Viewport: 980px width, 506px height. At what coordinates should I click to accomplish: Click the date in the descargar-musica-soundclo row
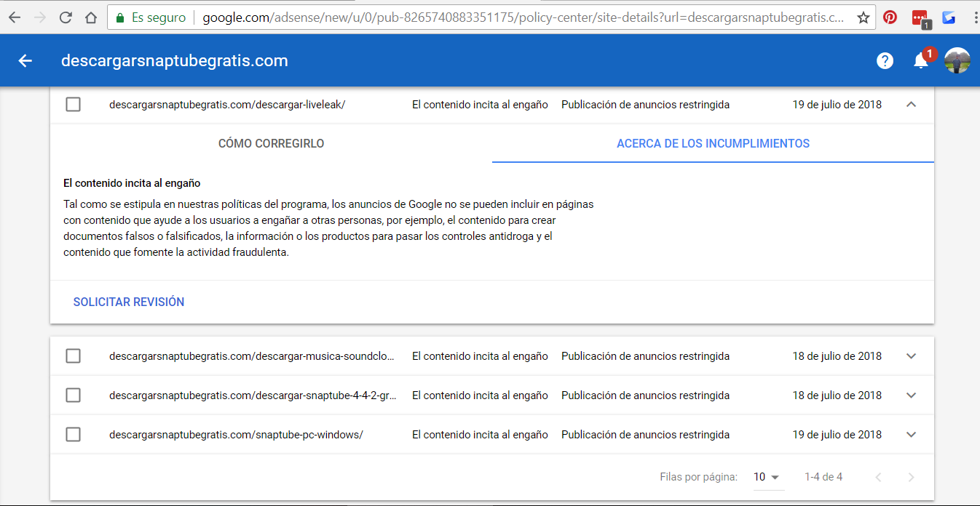click(837, 356)
